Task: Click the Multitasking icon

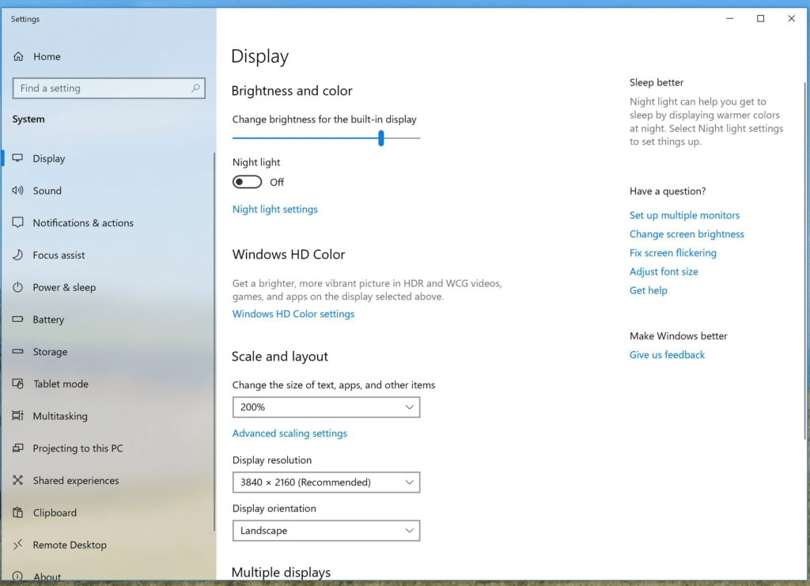Action: point(17,416)
